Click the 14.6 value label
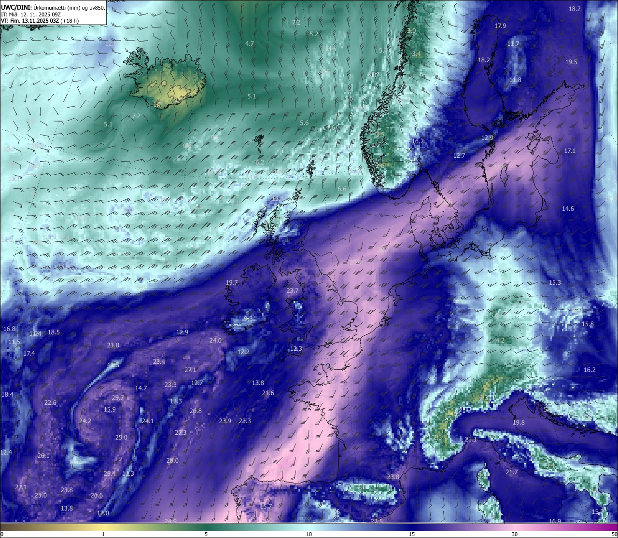618x538 pixels. pos(568,208)
